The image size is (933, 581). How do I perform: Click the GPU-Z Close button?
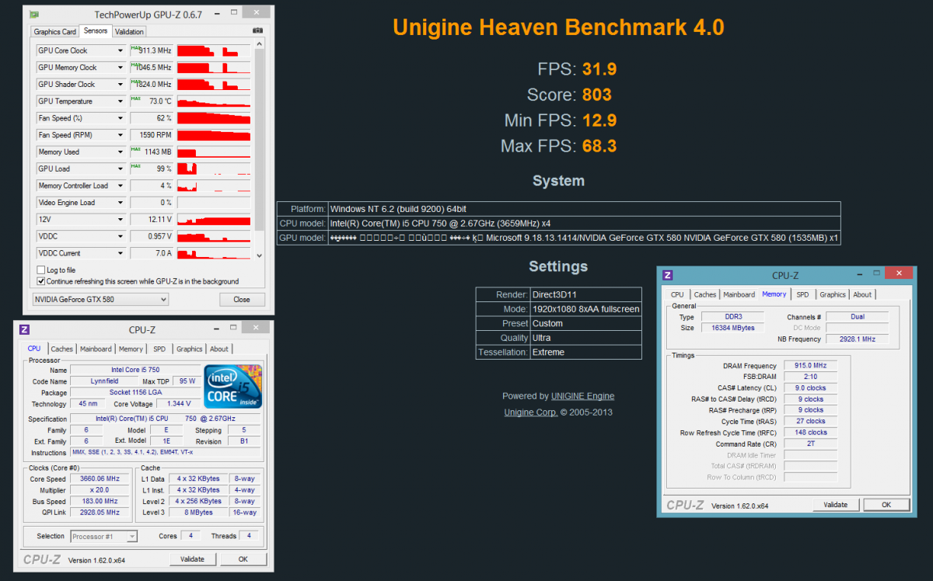242,300
